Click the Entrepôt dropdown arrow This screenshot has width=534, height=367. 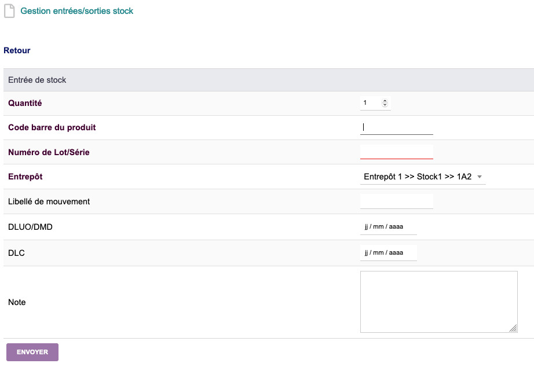point(480,177)
